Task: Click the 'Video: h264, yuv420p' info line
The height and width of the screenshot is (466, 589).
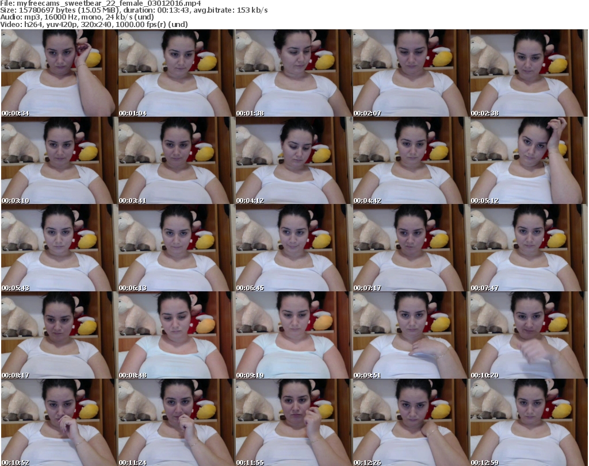Action: [x=94, y=24]
